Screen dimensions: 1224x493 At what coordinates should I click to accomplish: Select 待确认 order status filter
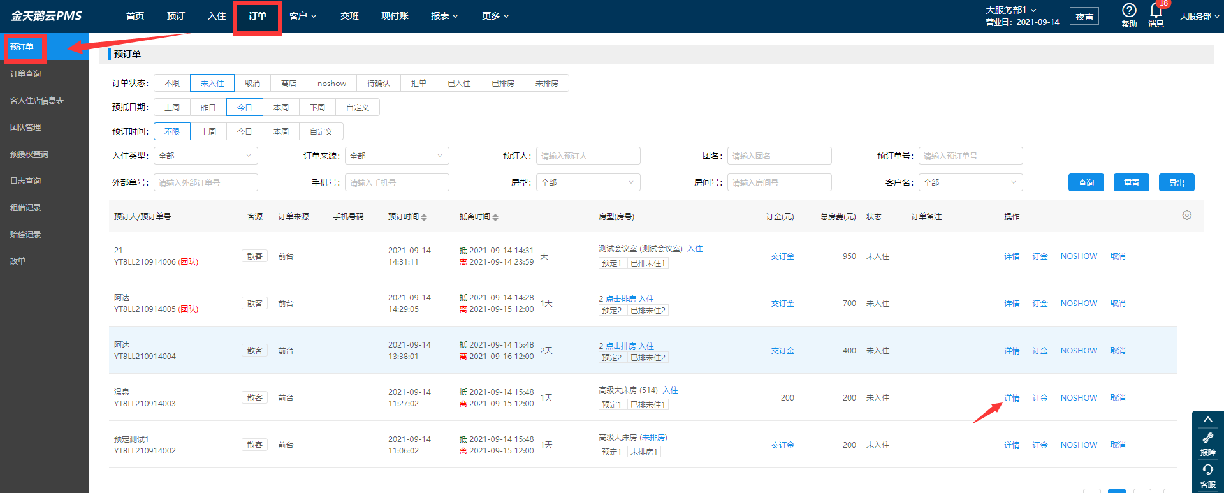click(379, 84)
